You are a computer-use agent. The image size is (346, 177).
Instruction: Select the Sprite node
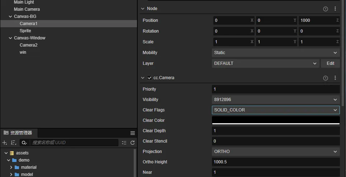(x=25, y=31)
